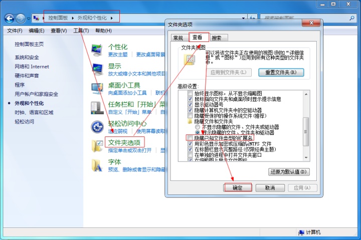Expand the arrow after 控制面板 in address bar
This screenshot has width=361, height=240.
click(x=73, y=18)
